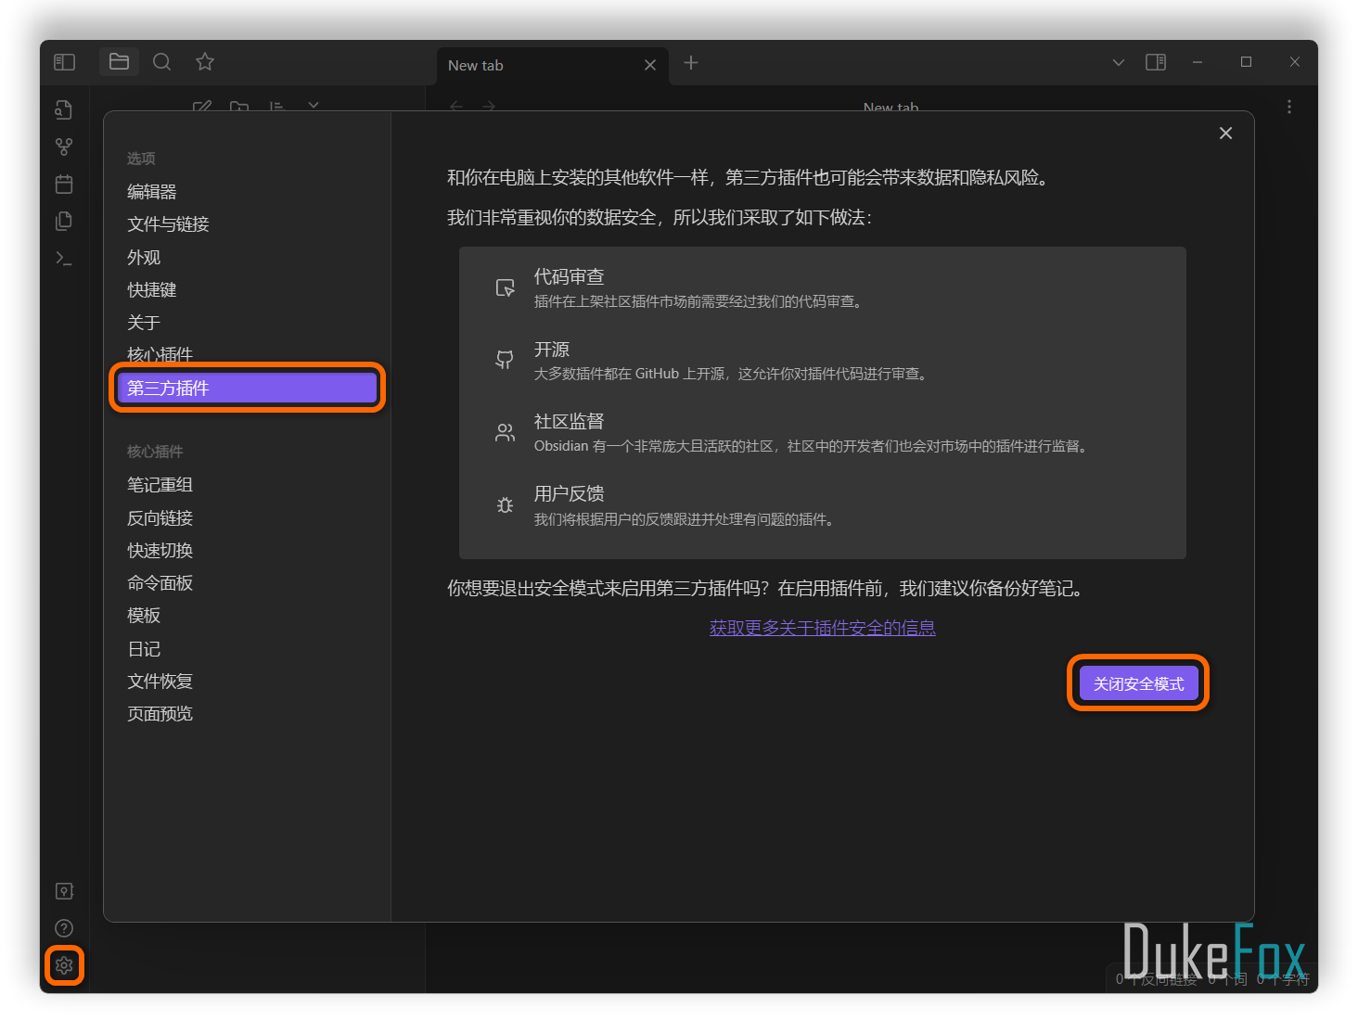Toggle the left sidebar panel

[64, 61]
